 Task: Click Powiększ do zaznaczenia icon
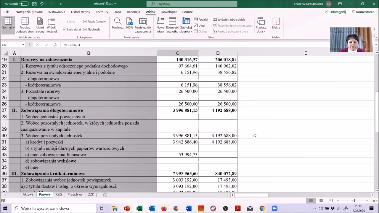coord(143,22)
